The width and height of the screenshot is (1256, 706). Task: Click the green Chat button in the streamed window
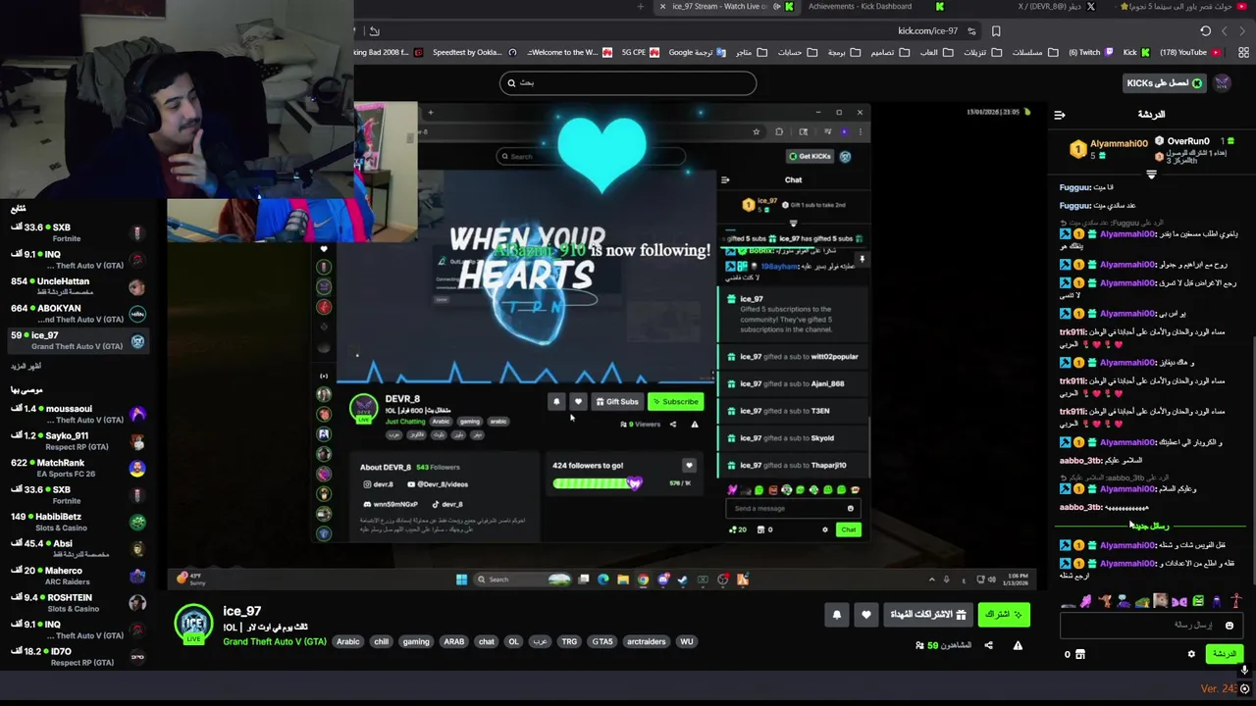[x=848, y=529]
